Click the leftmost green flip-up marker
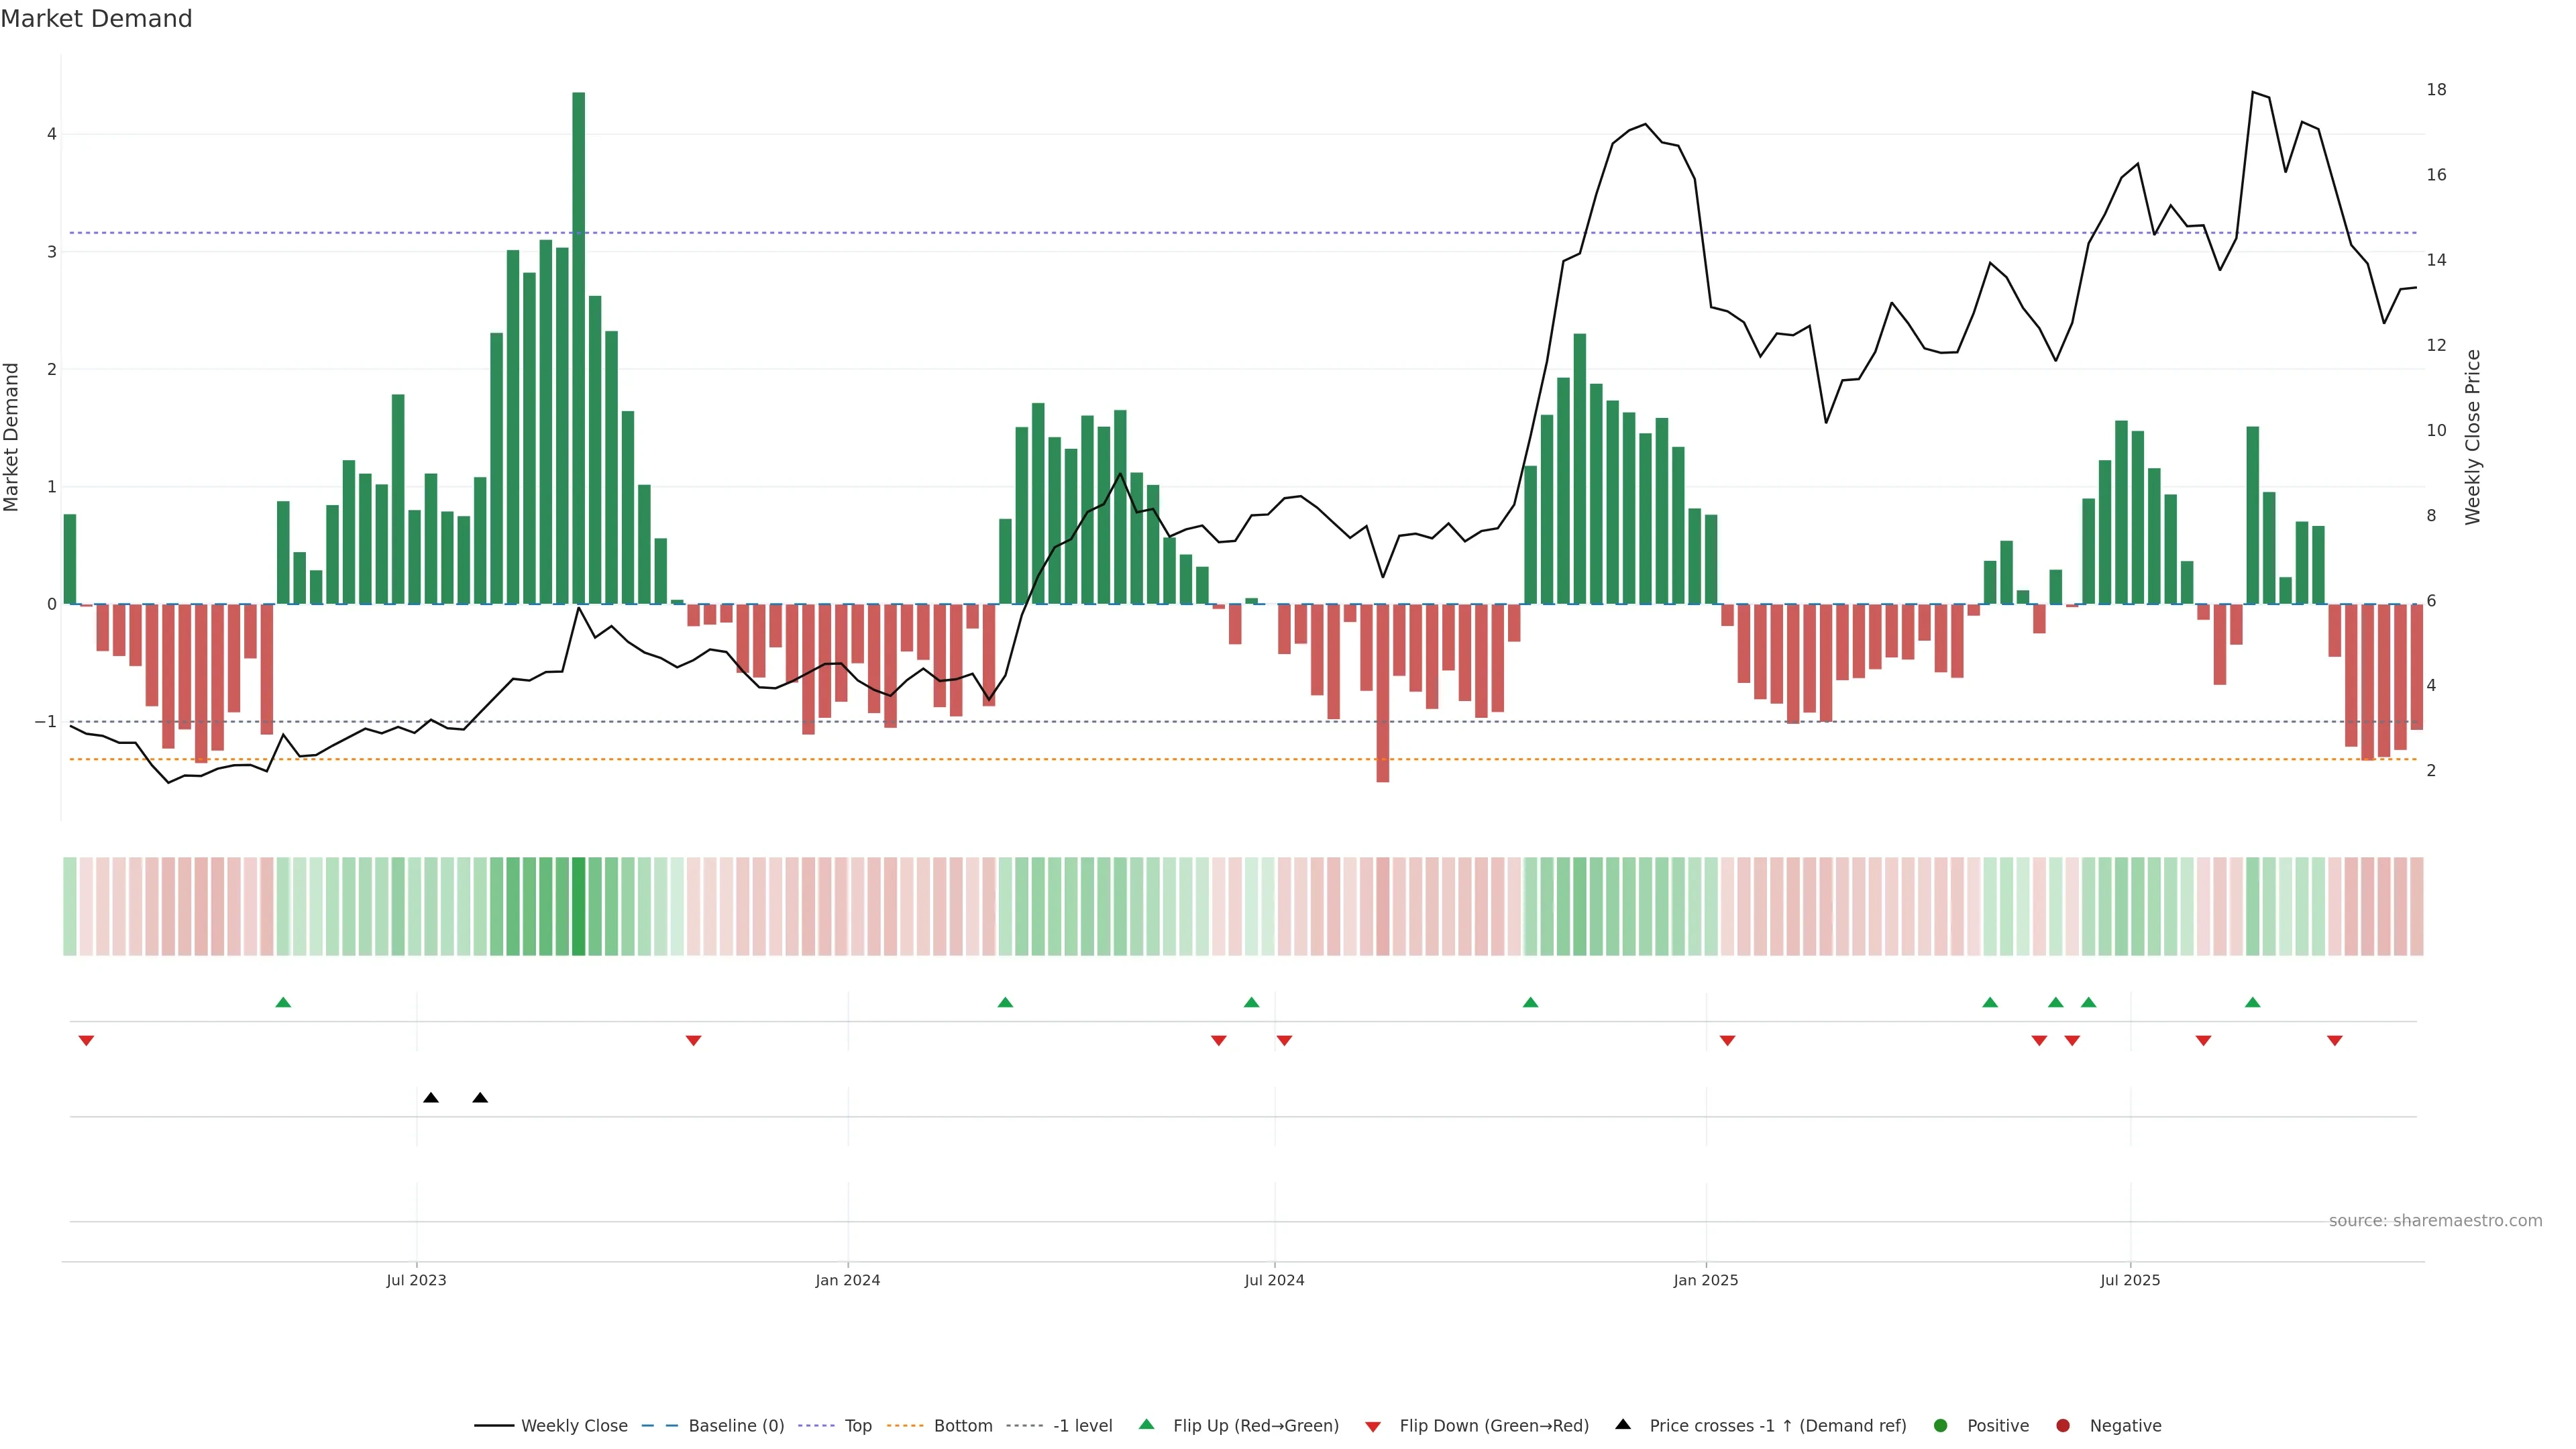Image resolution: width=2576 pixels, height=1449 pixels. 283,1002
